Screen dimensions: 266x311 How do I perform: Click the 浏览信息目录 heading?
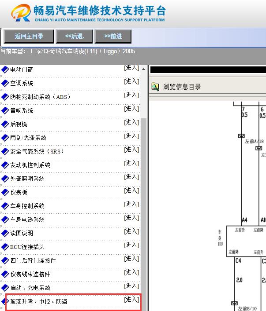pyautogui.click(x=182, y=87)
